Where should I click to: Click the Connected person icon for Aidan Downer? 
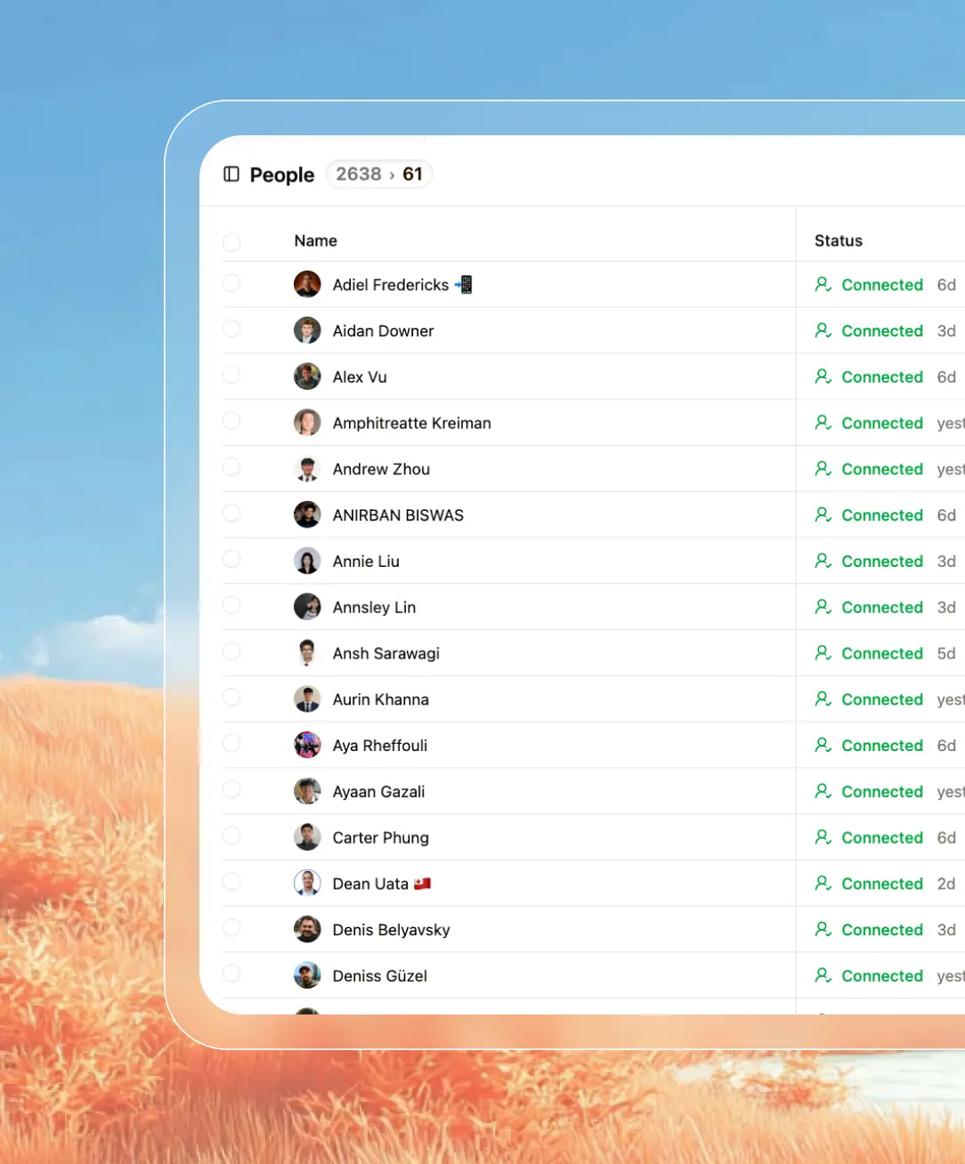tap(823, 331)
